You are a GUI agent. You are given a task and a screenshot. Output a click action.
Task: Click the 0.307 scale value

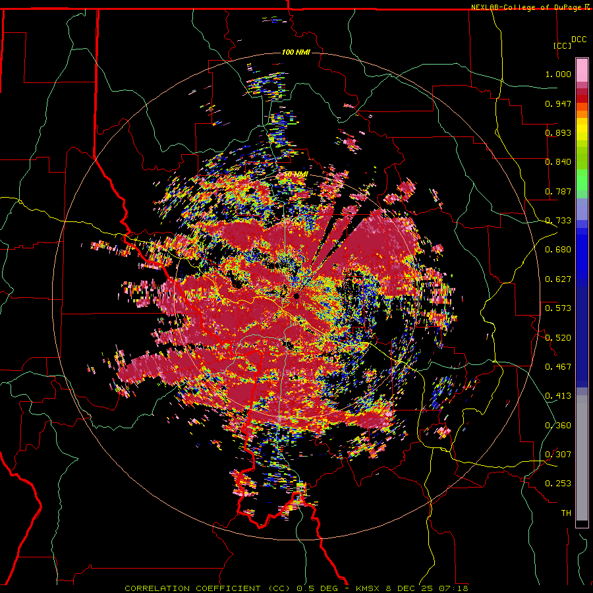coord(558,455)
